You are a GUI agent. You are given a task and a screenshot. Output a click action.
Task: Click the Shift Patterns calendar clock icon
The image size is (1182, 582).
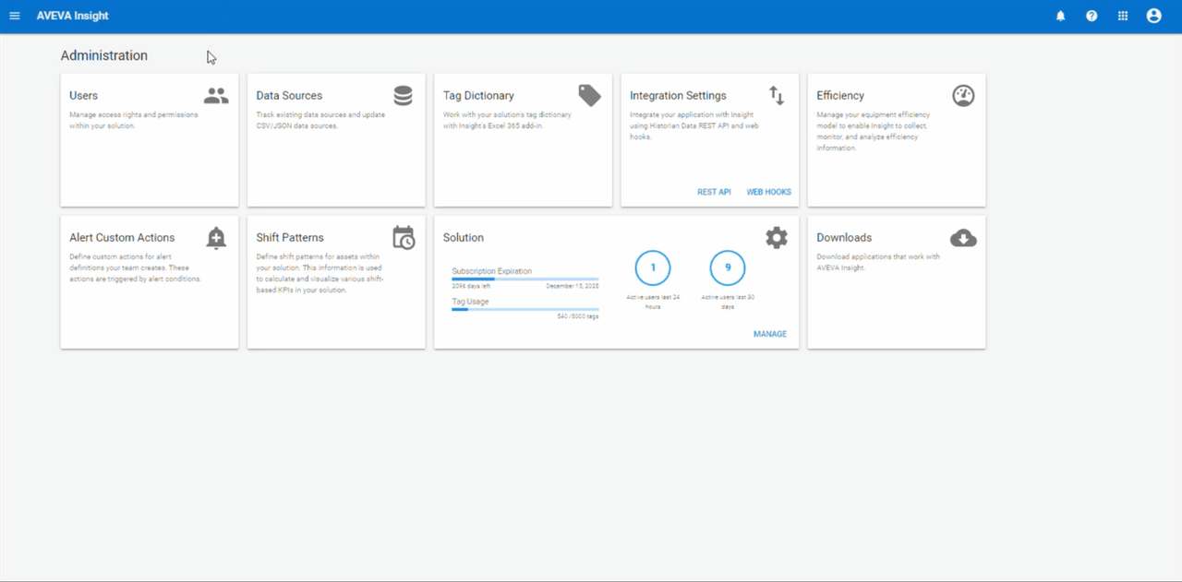tap(404, 238)
